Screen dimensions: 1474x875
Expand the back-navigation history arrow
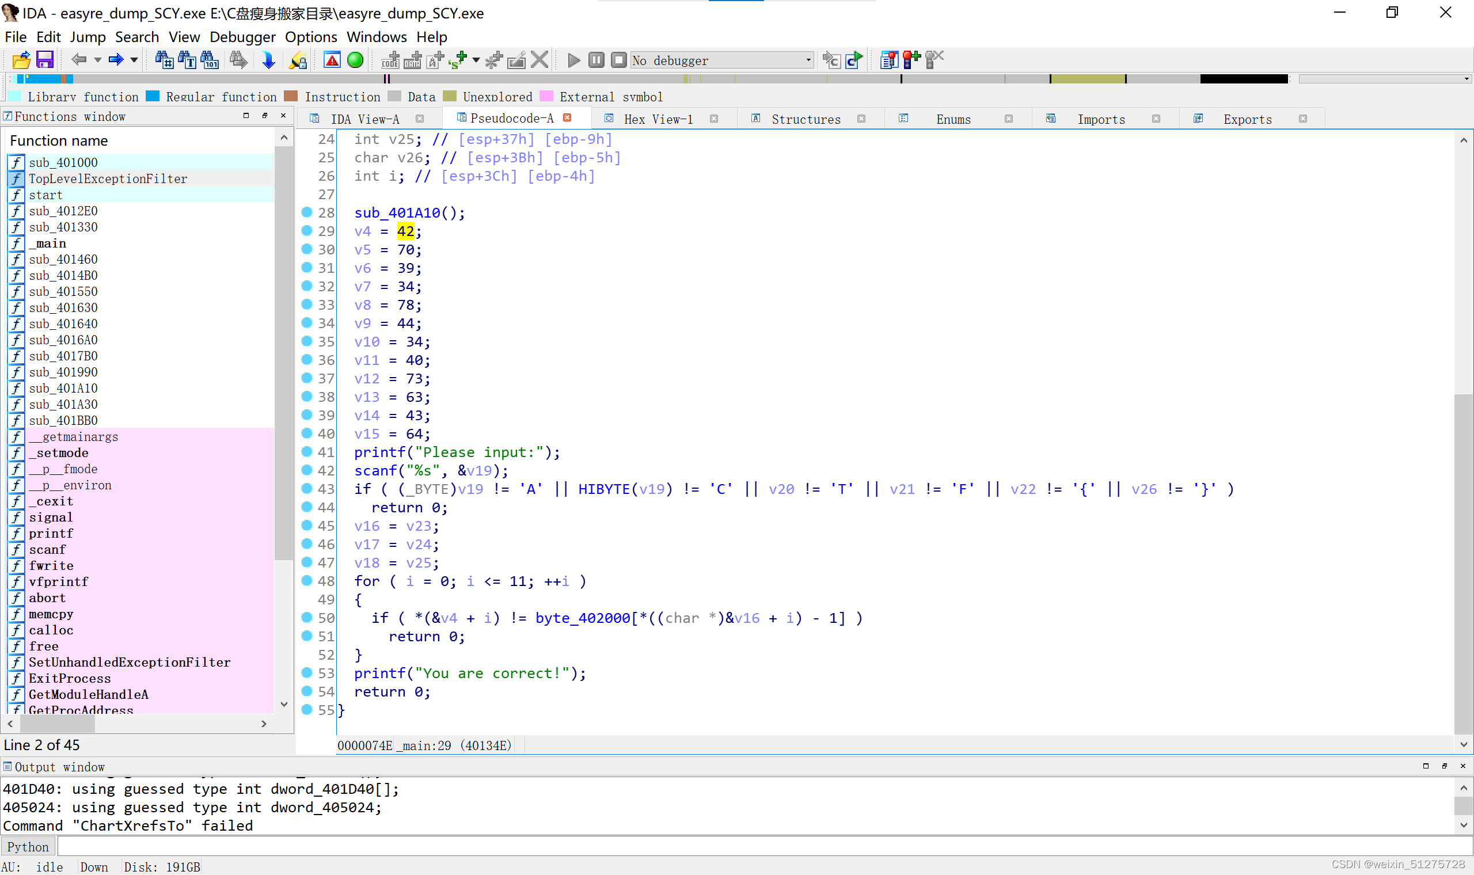(98, 59)
